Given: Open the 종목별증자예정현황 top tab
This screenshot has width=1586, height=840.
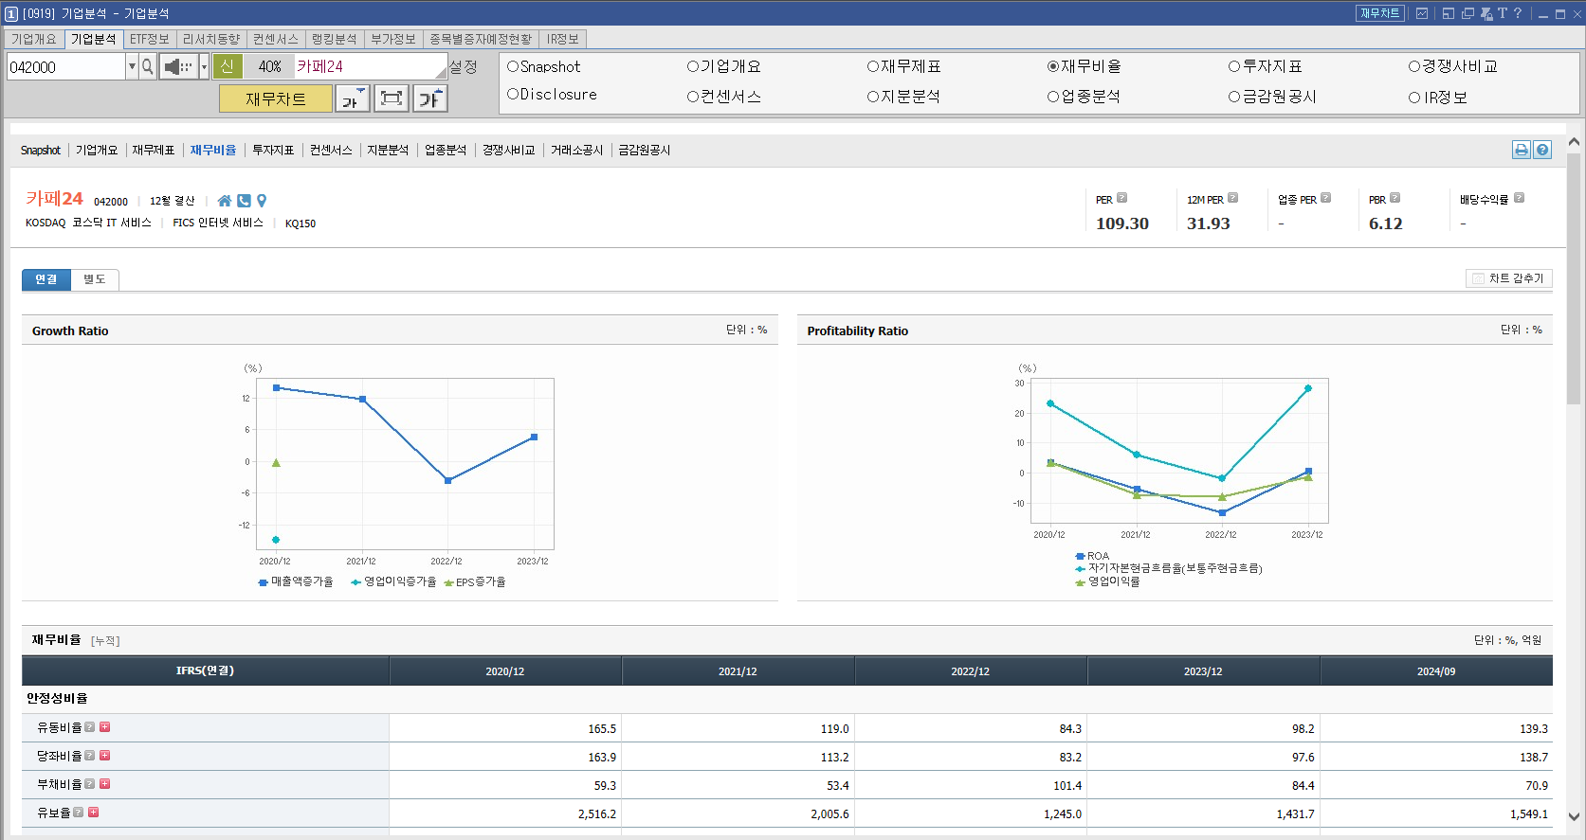Looking at the screenshot, I should 481,39.
